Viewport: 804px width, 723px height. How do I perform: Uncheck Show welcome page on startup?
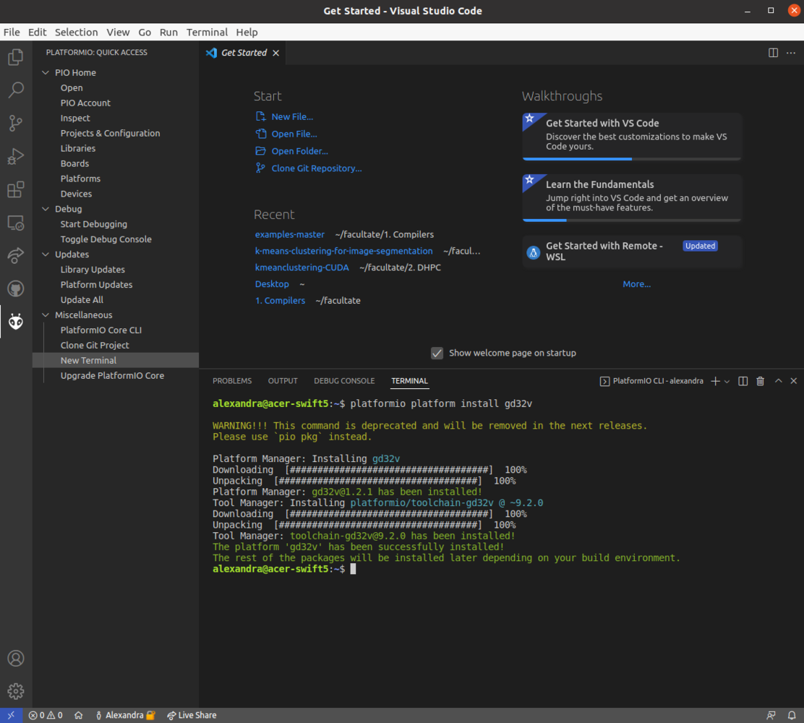(x=437, y=353)
